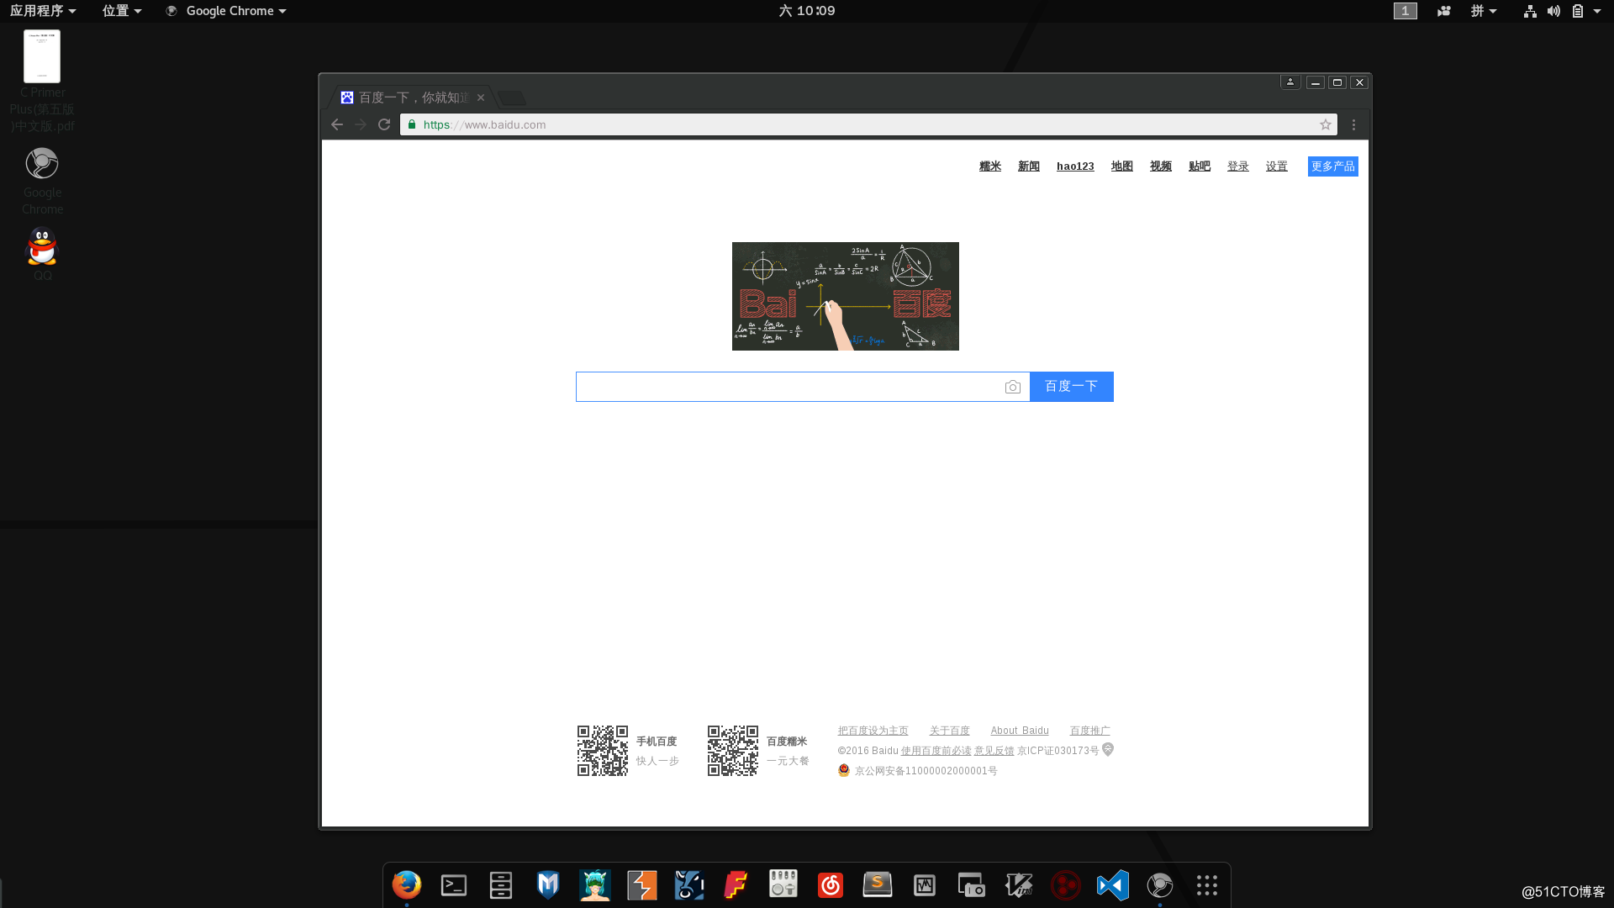Image resolution: width=1614 pixels, height=908 pixels.
Task: Bookmark this page with the star icon
Action: [1326, 124]
